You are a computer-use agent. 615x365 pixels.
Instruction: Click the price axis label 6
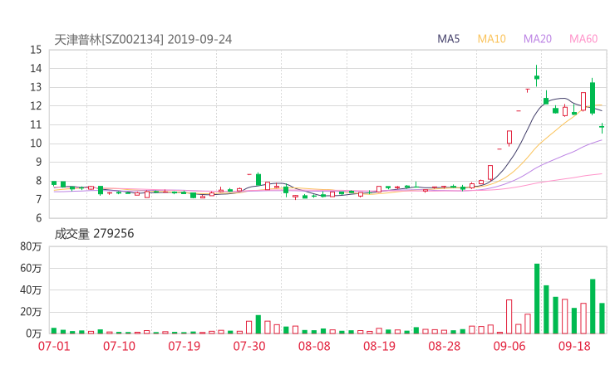[x=38, y=218]
